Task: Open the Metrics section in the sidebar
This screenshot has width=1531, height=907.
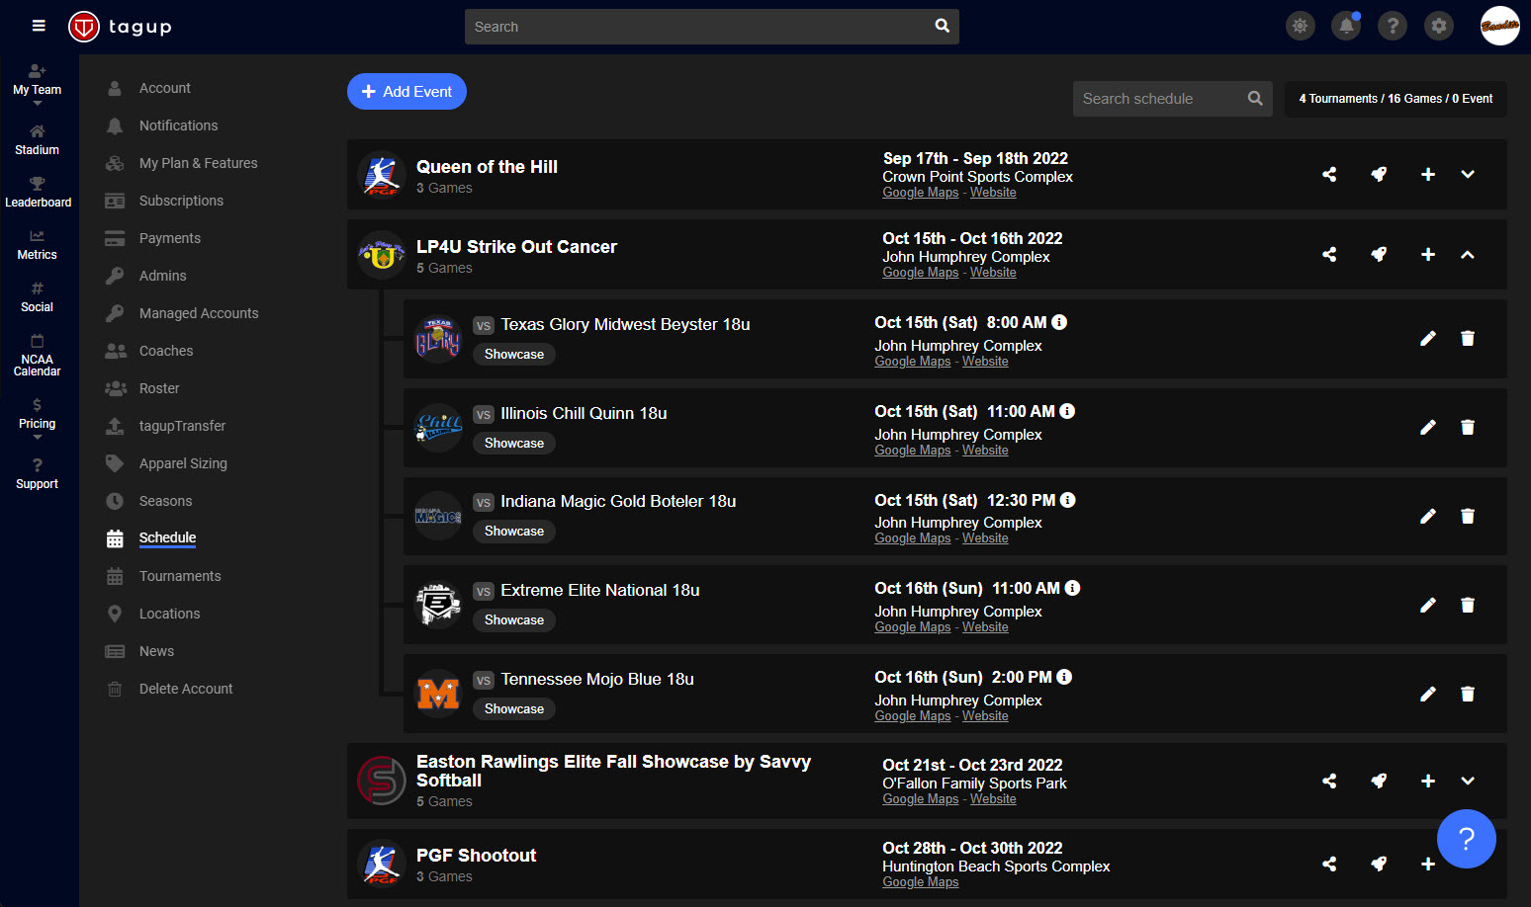Action: (x=37, y=246)
